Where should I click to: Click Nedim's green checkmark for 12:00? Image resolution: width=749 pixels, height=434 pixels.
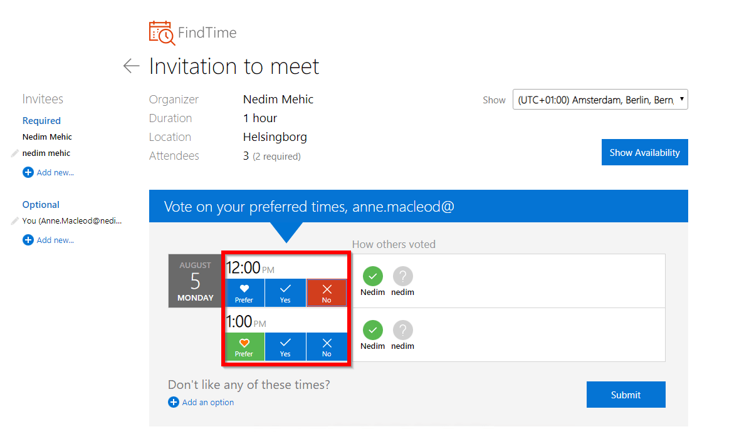point(372,276)
